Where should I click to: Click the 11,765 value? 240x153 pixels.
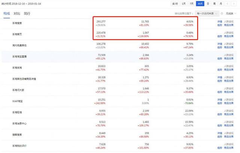[145, 22]
